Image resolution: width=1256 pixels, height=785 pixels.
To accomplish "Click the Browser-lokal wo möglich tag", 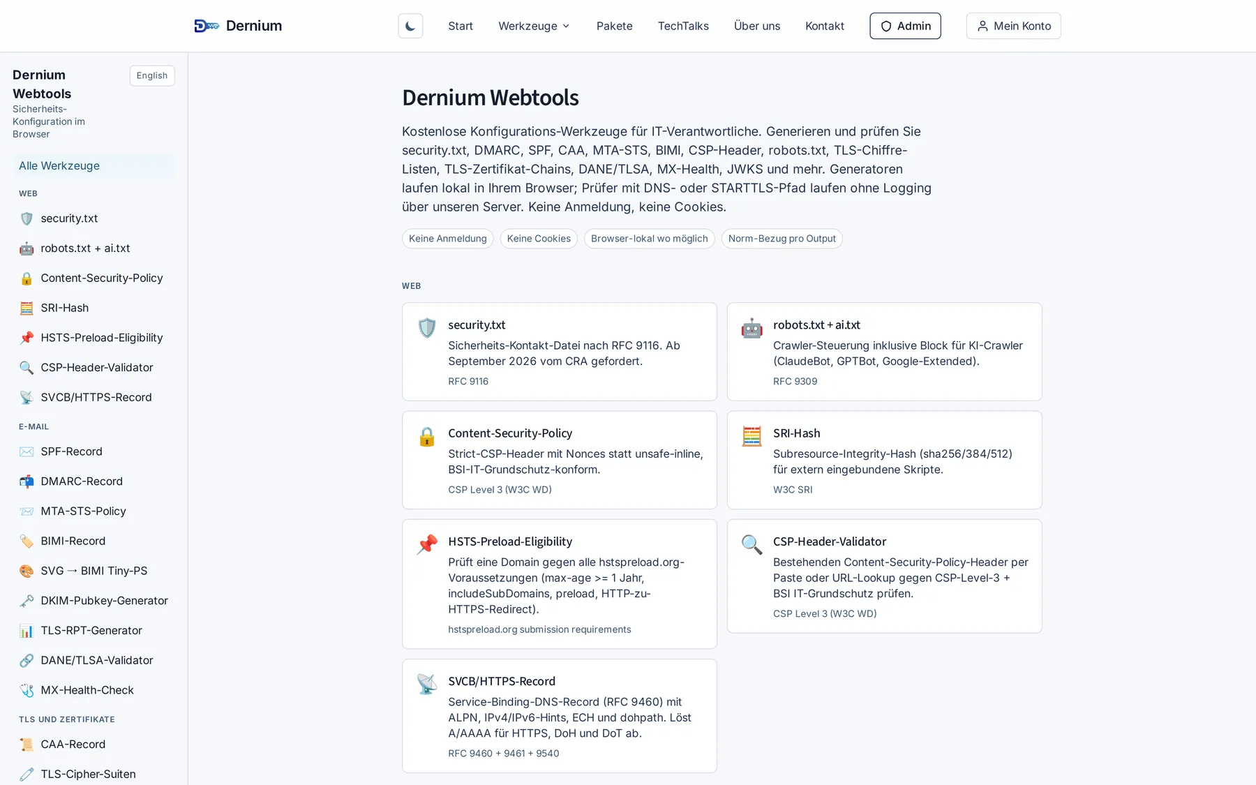I will [x=649, y=239].
